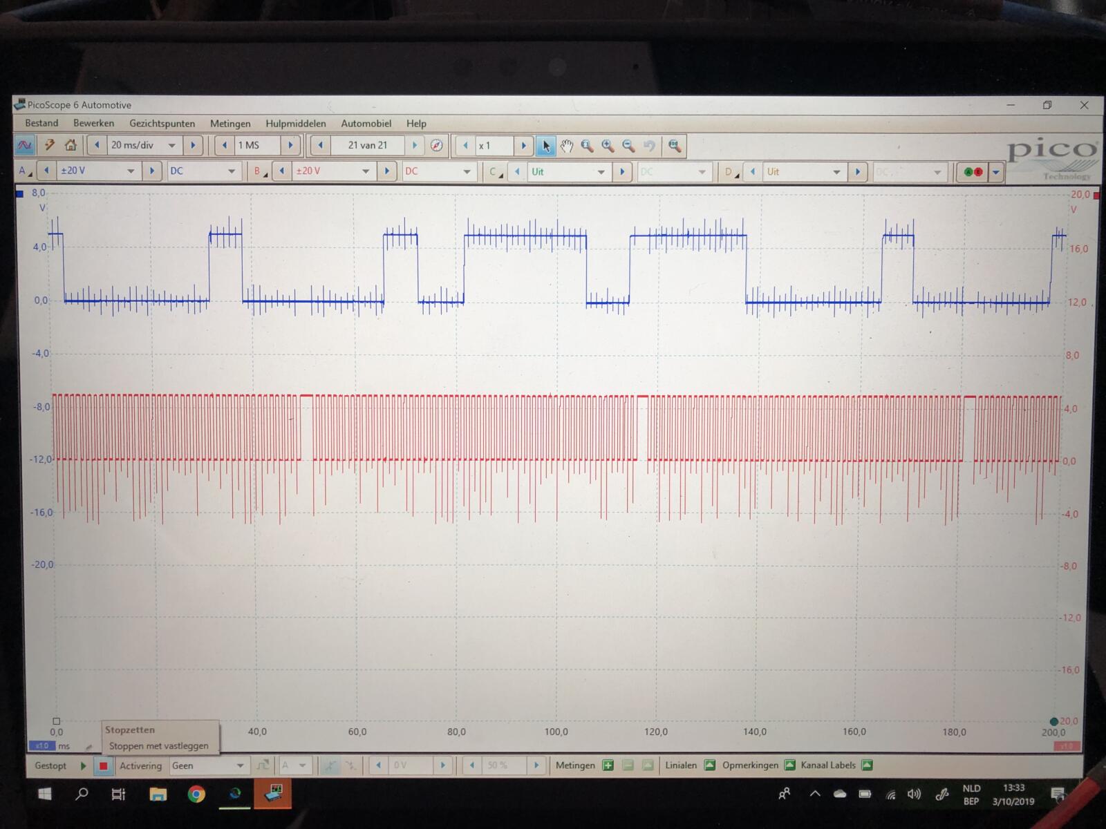
Task: Click the home icon in toolbar
Action: (71, 145)
